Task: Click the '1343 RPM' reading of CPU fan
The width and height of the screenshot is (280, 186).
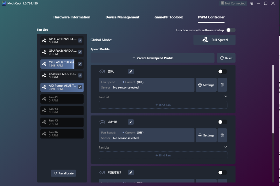Action: coord(56,66)
